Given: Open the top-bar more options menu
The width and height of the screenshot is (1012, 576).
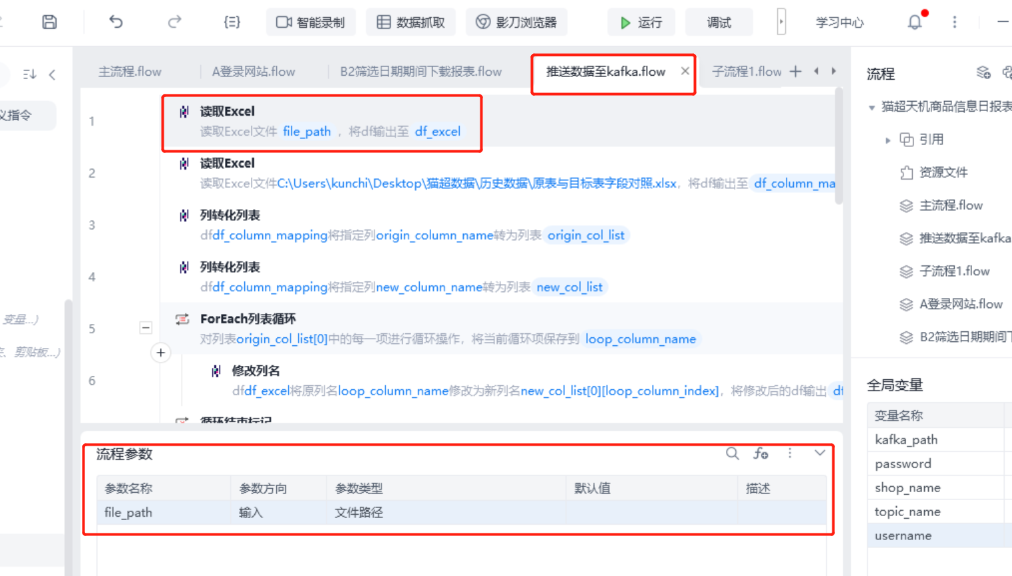Looking at the screenshot, I should pyautogui.click(x=955, y=22).
